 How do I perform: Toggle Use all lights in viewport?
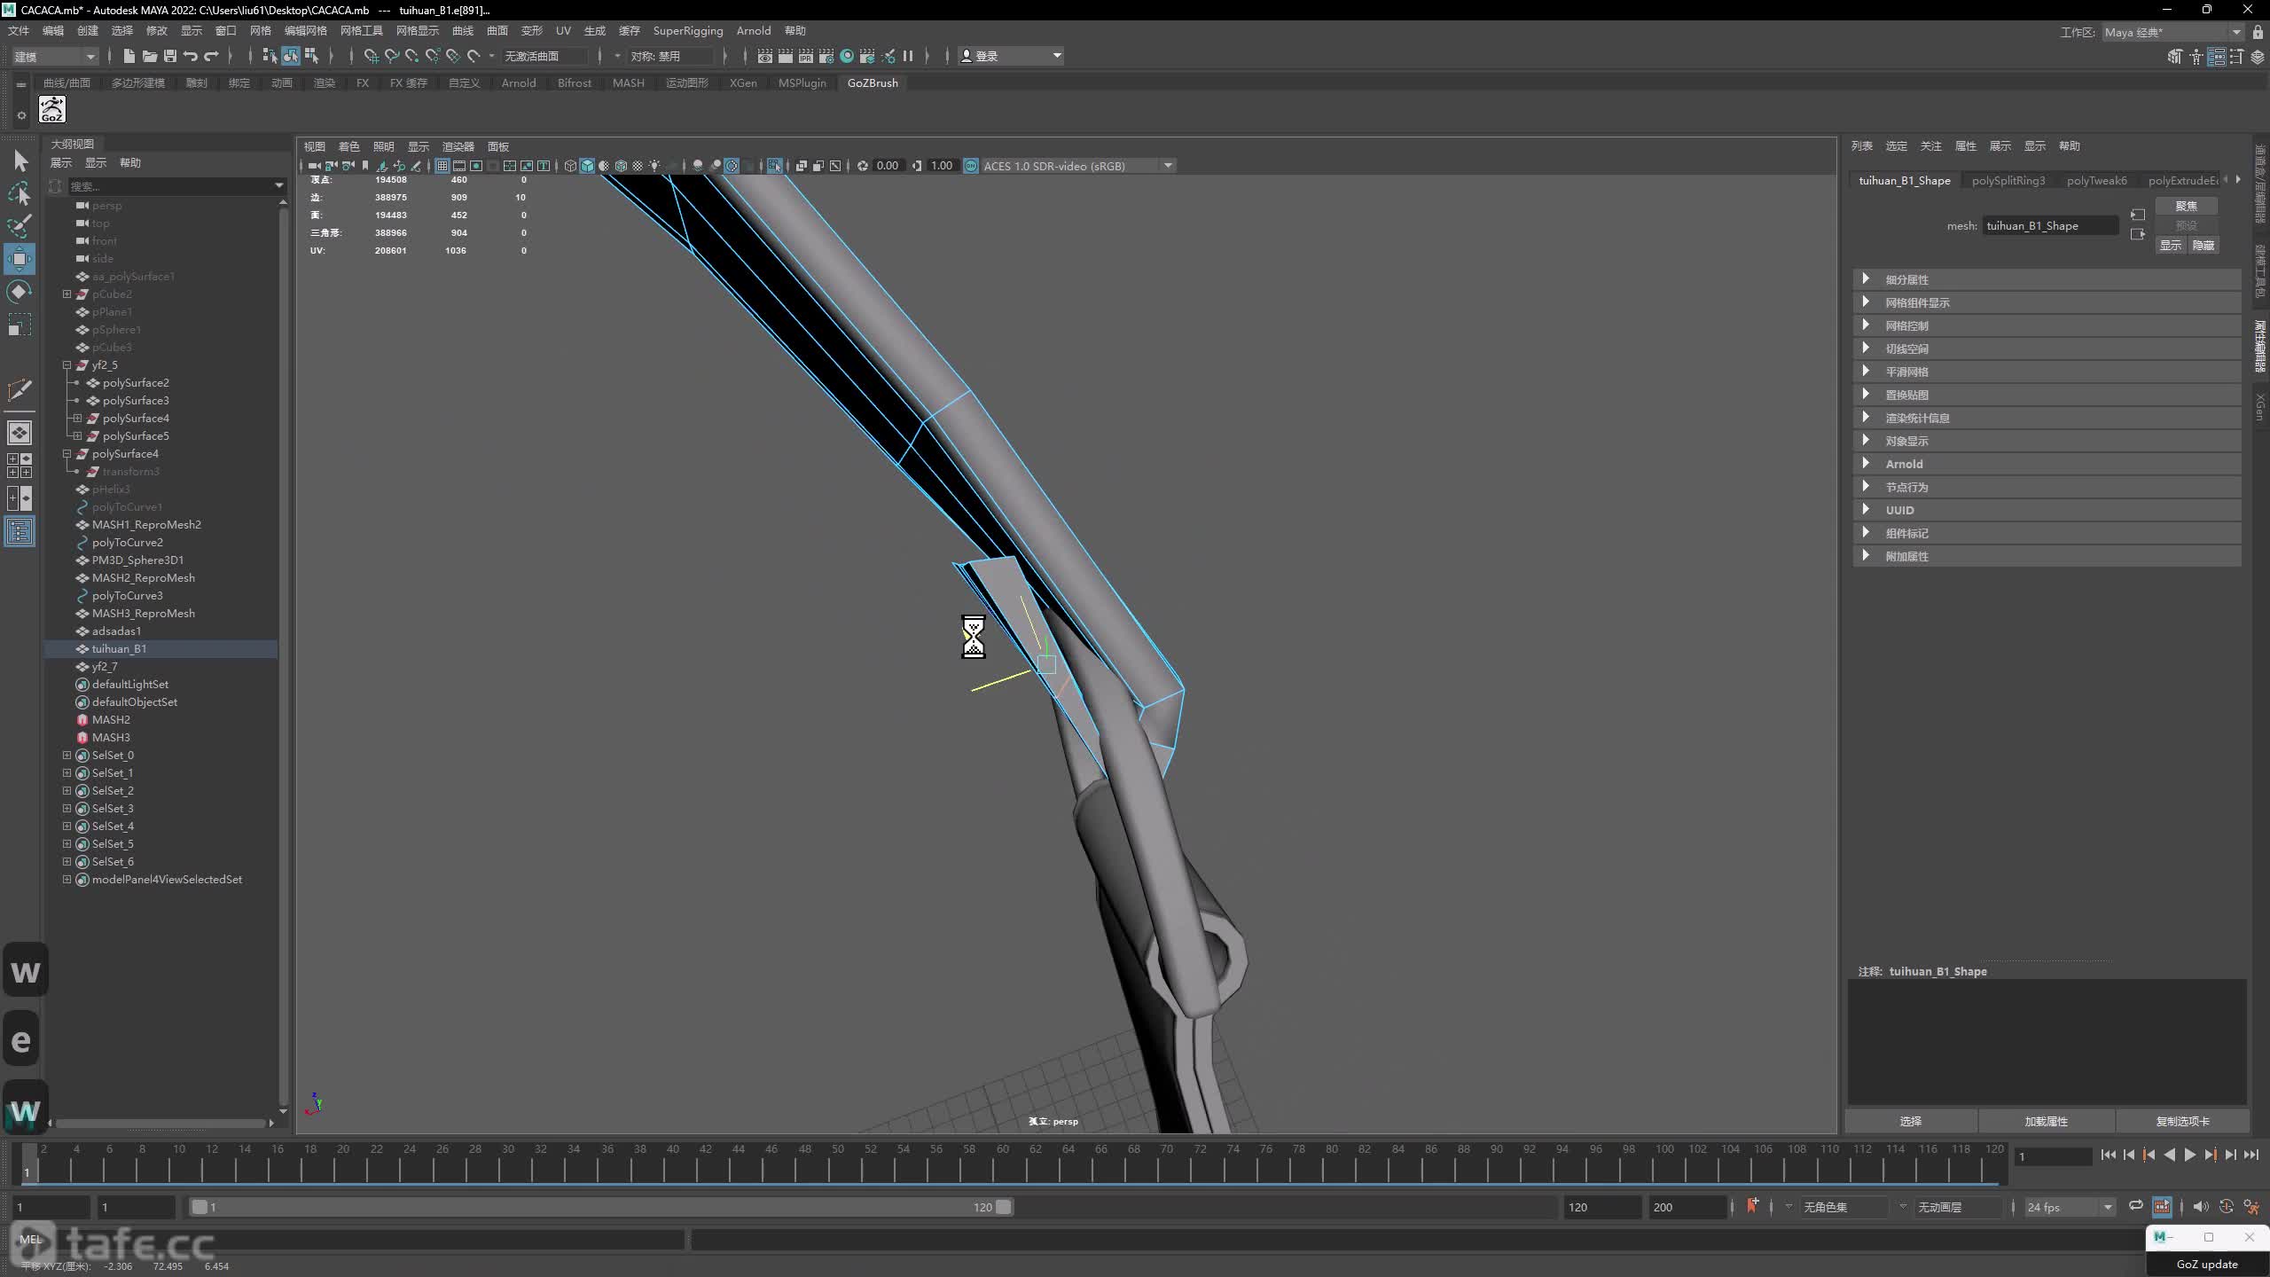point(654,166)
